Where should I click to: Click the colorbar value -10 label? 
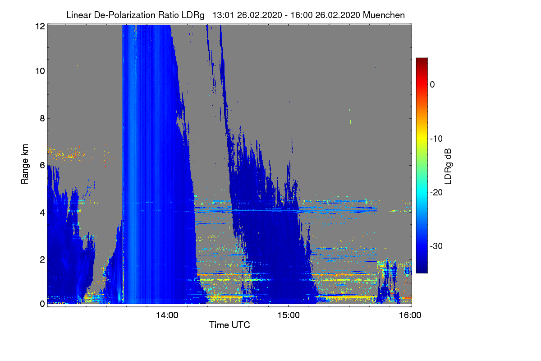(436, 139)
